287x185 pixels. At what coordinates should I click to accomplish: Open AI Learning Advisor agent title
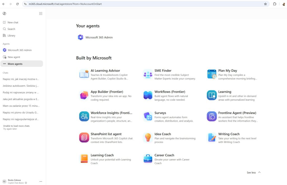point(105,71)
